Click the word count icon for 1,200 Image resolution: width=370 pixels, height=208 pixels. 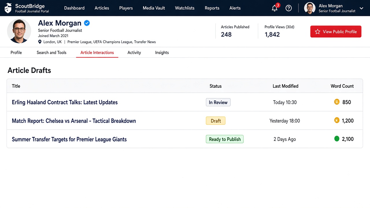337,120
